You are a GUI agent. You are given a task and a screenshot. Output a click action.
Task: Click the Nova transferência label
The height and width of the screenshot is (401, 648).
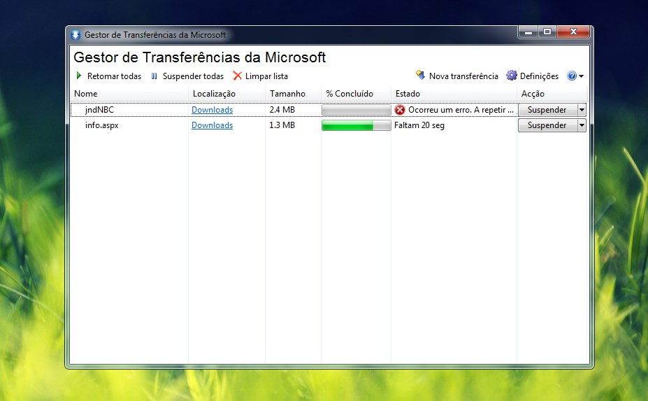pos(463,76)
